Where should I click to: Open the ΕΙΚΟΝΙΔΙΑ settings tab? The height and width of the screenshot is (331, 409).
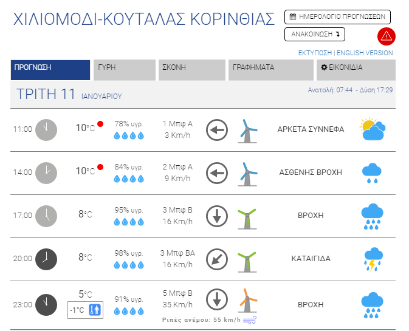coord(356,69)
